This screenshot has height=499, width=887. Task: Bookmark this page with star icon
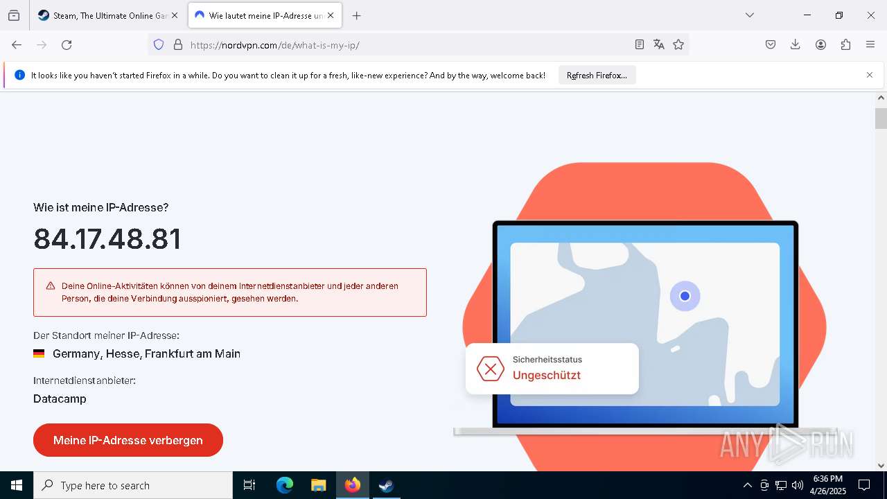[678, 44]
